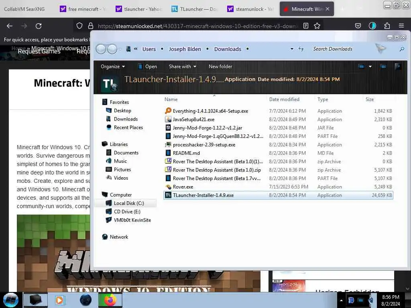Click the Firefox URL address field
The height and width of the screenshot is (308, 411).
point(198,26)
